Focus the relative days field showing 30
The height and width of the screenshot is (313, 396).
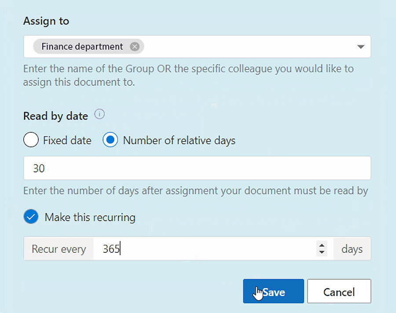coord(197,168)
